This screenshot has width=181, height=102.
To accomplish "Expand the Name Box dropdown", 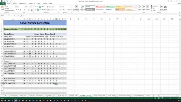I will (x=9, y=16).
